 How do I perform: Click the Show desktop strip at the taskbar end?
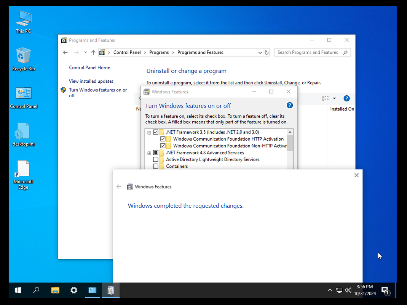coord(396,290)
